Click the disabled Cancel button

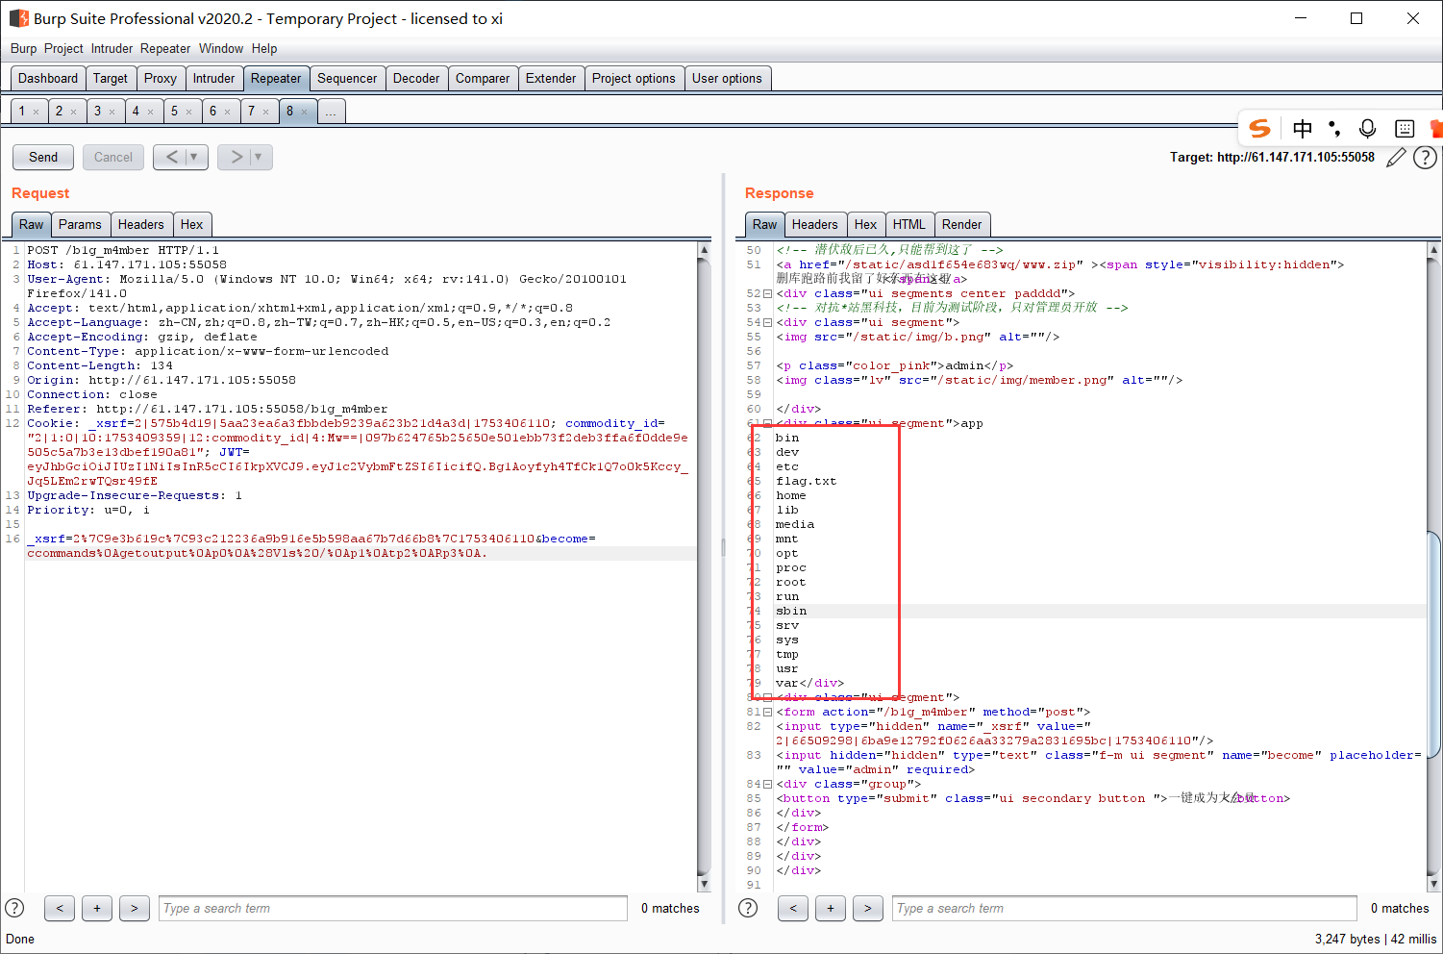pos(113,157)
